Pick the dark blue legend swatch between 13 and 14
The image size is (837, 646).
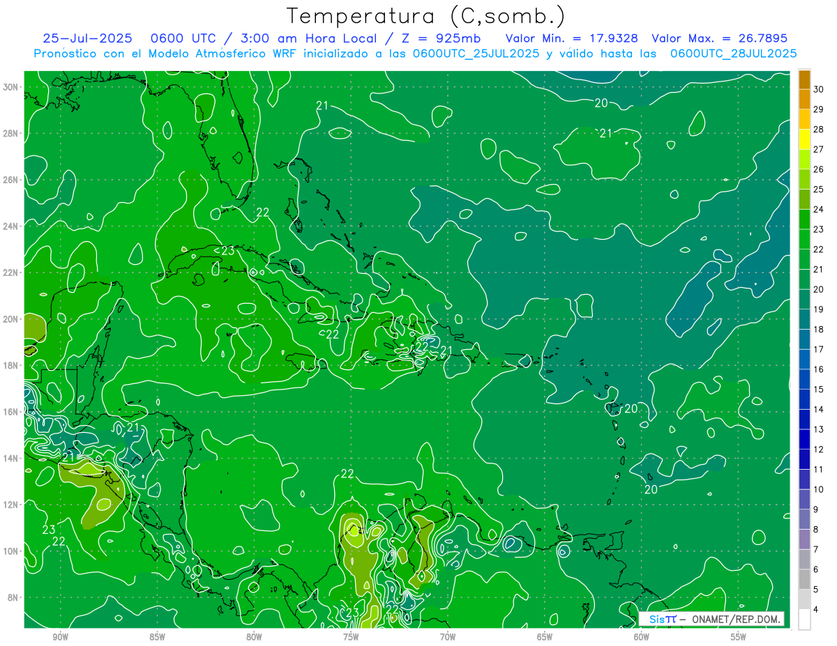804,420
